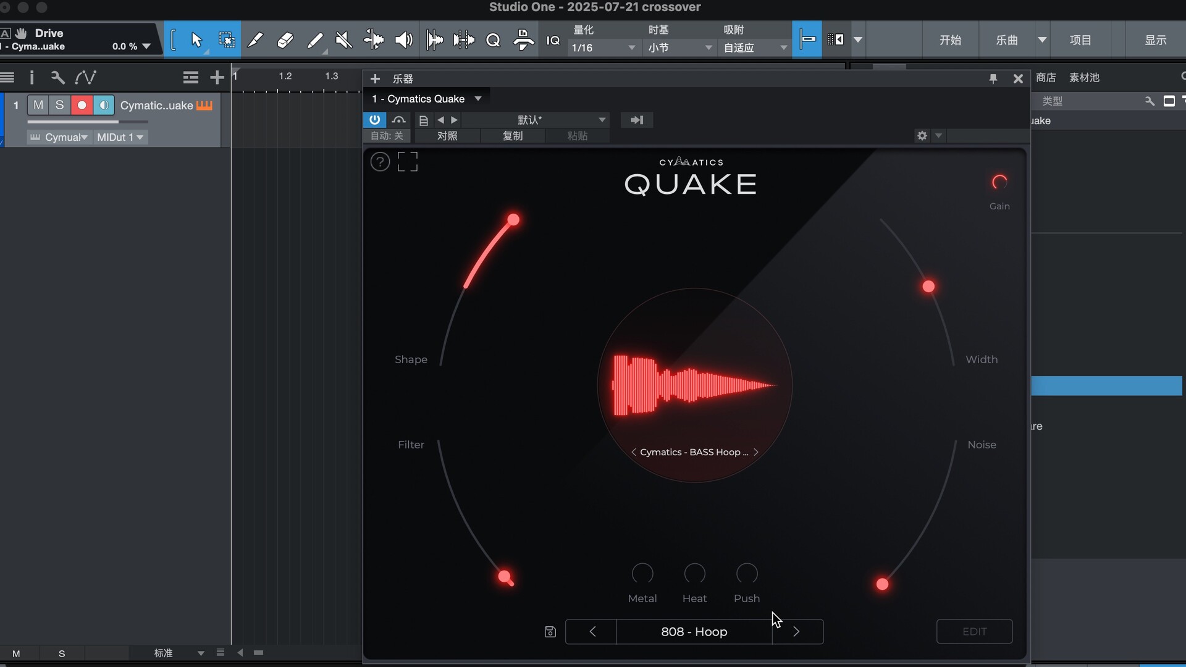
Task: Go to next preset after 808 - Hoop
Action: tap(797, 631)
